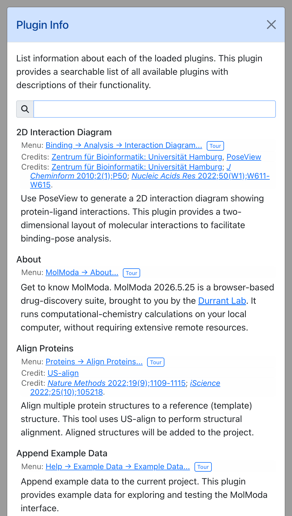Image resolution: width=292 pixels, height=516 pixels.
Task: Open Proteins Align Proteins menu link
Action: tap(94, 362)
